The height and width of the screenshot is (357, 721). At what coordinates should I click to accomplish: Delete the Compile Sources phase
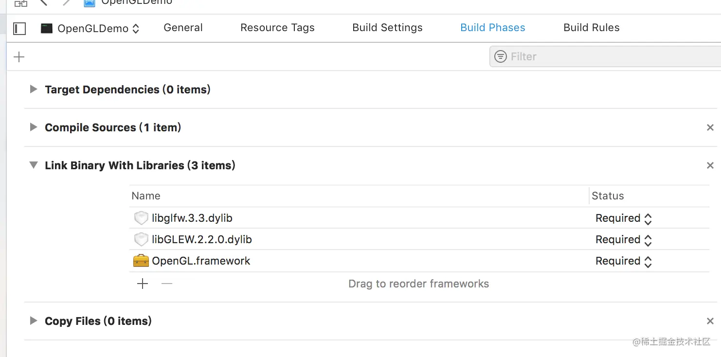coord(710,127)
